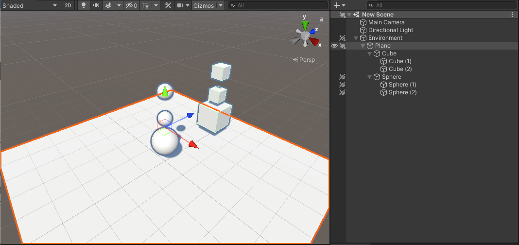Image resolution: width=519 pixels, height=245 pixels.
Task: Select the largest sphere in the scene
Action: point(165,142)
